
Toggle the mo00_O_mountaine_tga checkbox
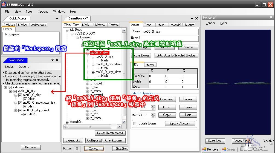coord(20,103)
